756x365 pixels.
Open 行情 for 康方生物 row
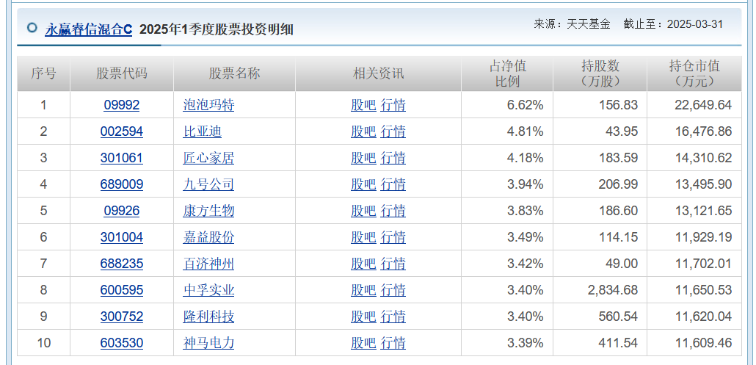[393, 211]
